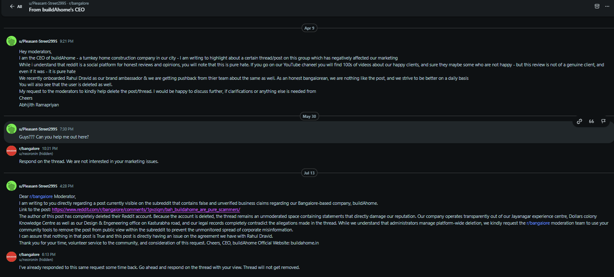Open u/Pleasant-Street2995 username at 9:21 PM

tap(38, 41)
